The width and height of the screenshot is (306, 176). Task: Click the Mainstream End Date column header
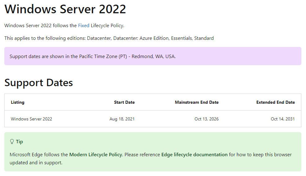tap(197, 102)
